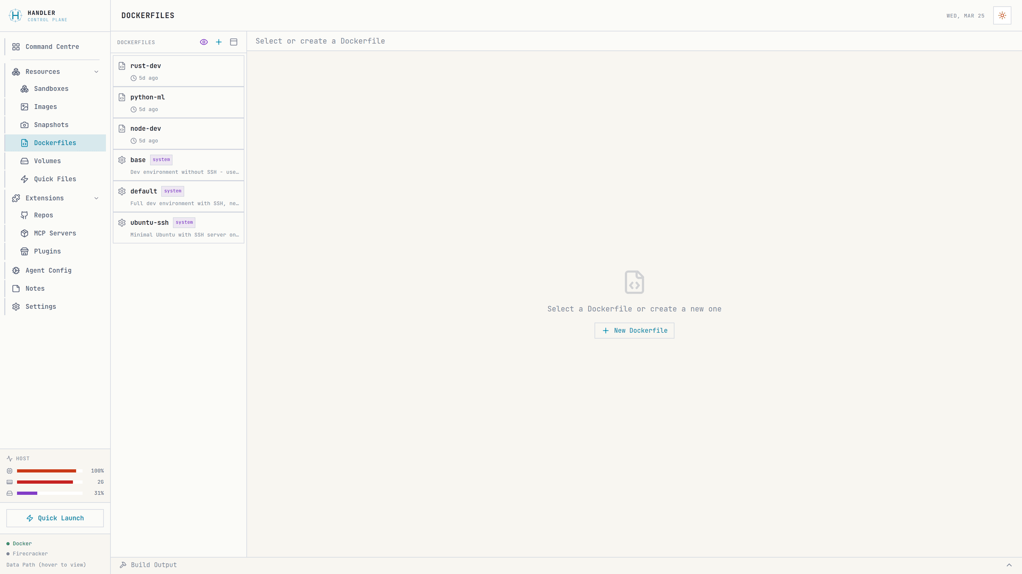Select the python-ml Dockerfile entry
This screenshot has height=574, width=1022.
coord(178,102)
